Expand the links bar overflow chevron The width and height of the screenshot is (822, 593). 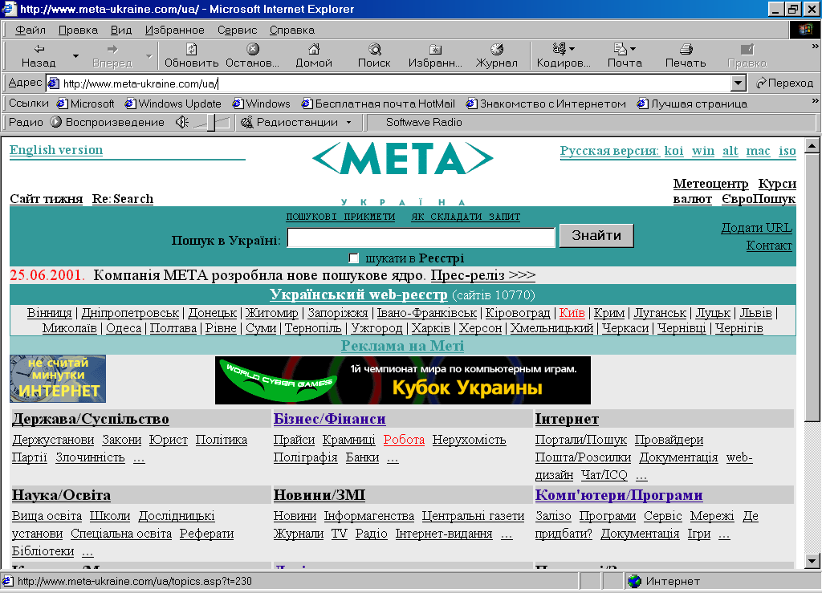[816, 100]
